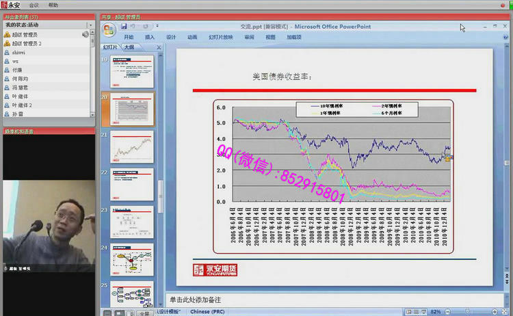Click the Save icon in quick access toolbar

(124, 26)
